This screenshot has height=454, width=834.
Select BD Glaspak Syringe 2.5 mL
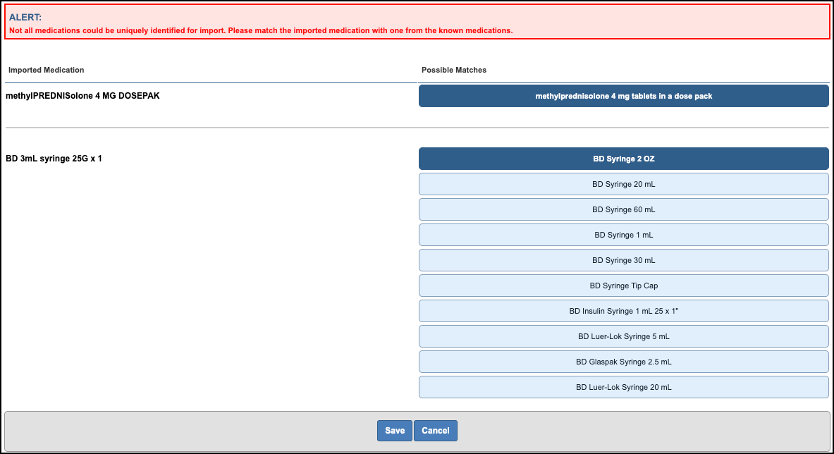[x=623, y=362]
